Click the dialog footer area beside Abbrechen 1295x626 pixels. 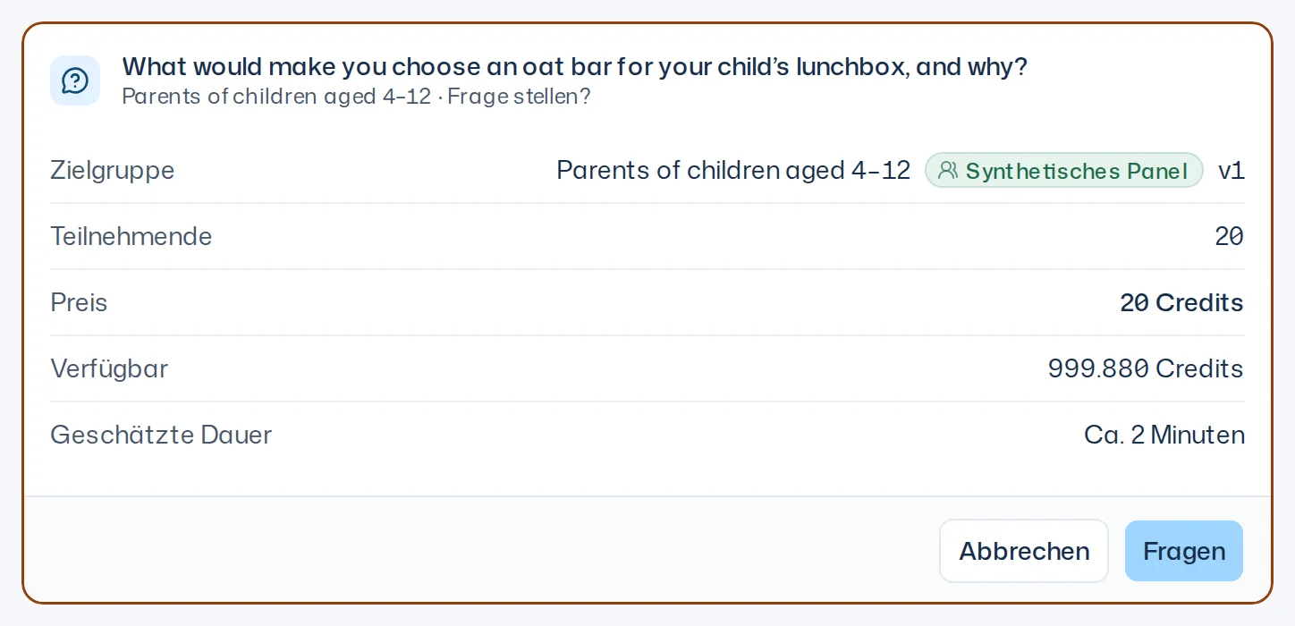[x=481, y=550]
